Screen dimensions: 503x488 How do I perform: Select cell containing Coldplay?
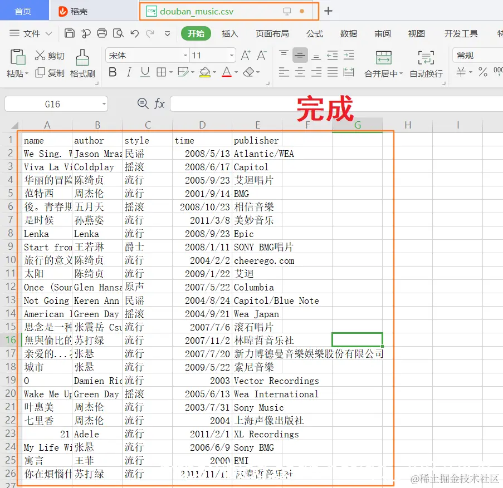(97, 167)
